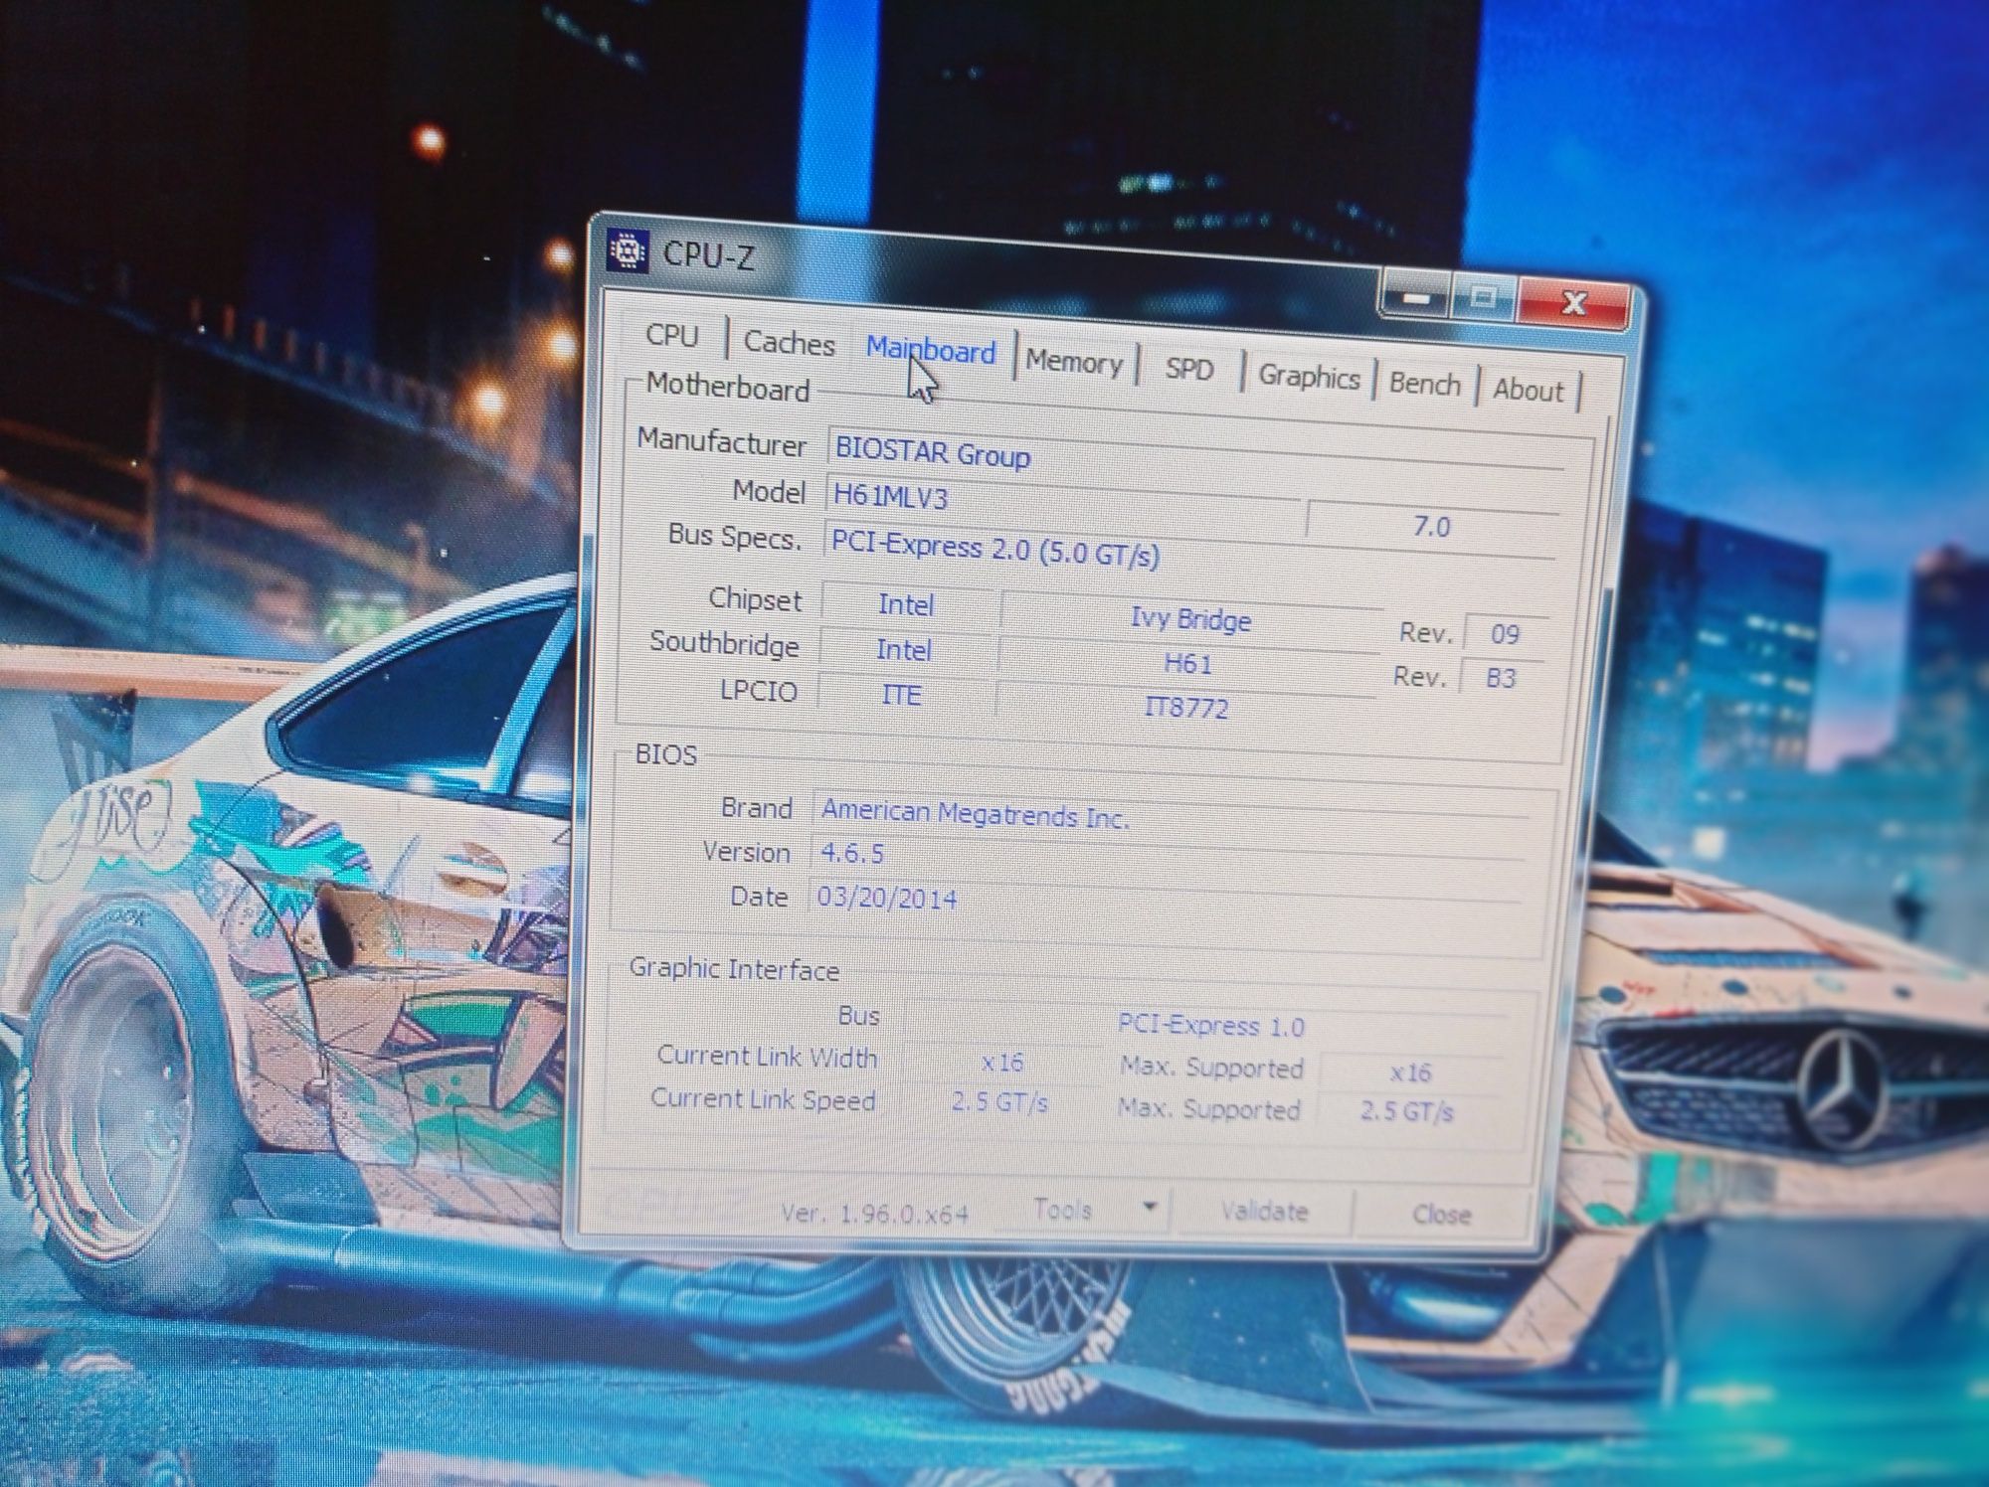The image size is (1989, 1487).
Task: Click the chipset Rev. value 09
Action: pos(1504,634)
